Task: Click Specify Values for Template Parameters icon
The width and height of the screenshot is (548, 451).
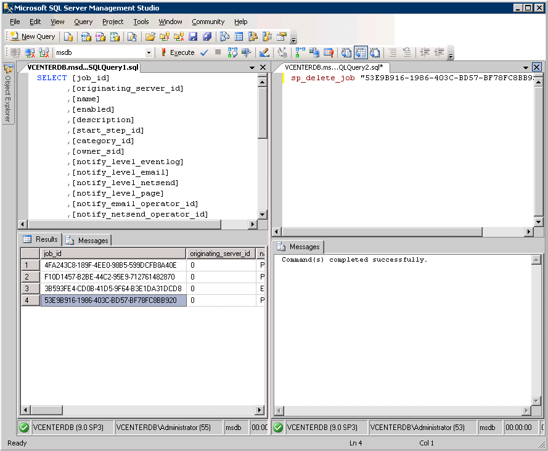Action: click(282, 52)
